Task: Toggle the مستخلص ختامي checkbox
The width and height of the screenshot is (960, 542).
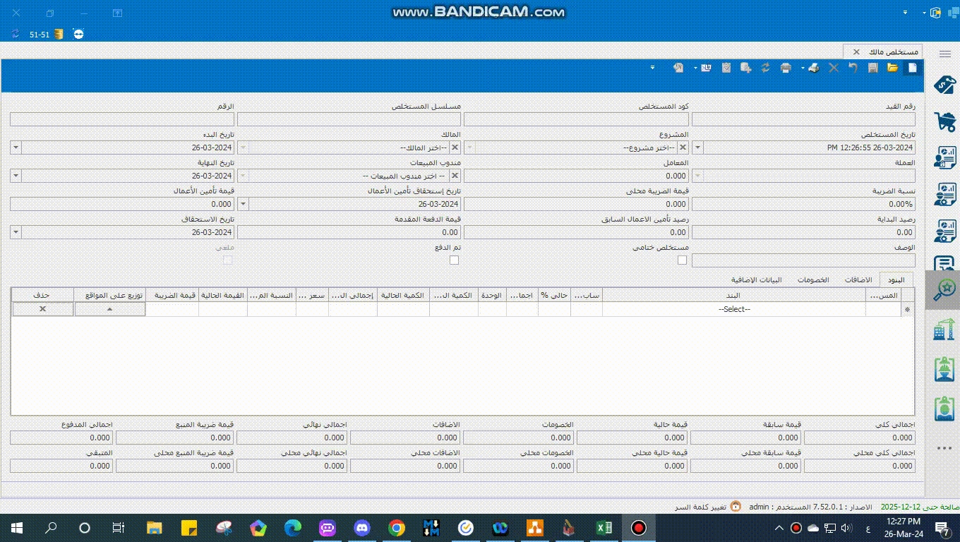Action: 682,260
